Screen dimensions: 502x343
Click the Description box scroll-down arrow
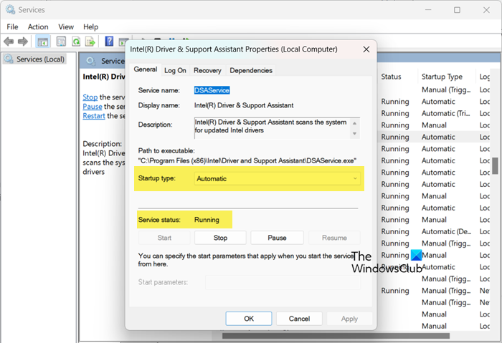354,134
